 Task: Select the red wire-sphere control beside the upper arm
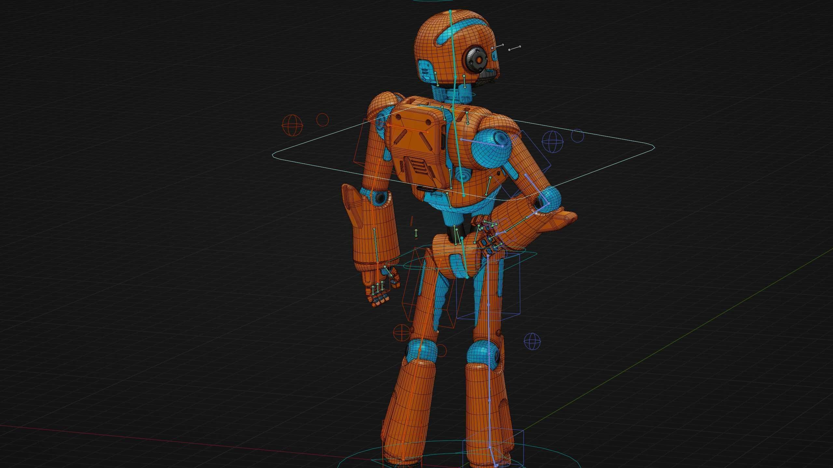[292, 125]
